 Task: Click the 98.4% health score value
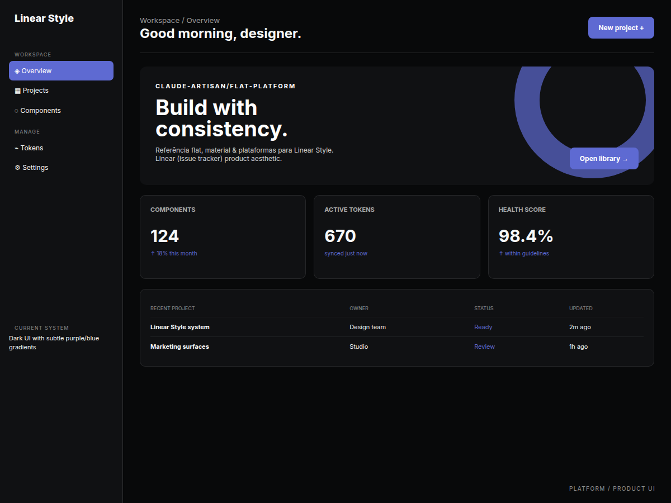pos(526,236)
